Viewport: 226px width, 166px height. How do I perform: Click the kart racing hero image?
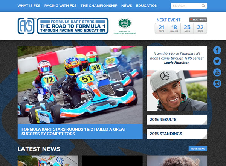(x=80, y=85)
